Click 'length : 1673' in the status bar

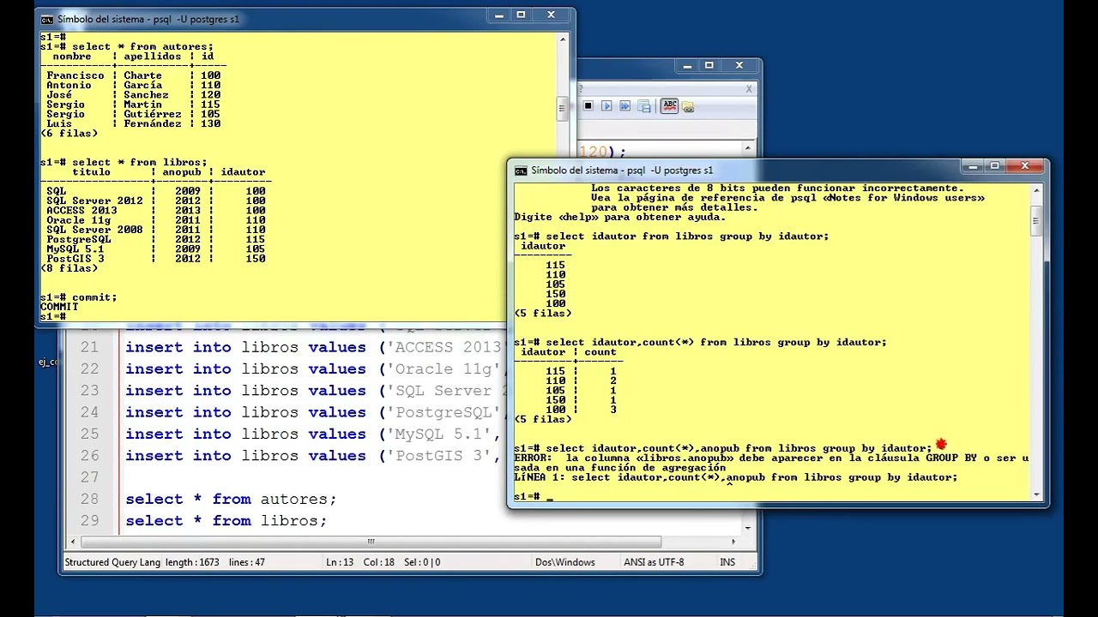[x=192, y=562]
